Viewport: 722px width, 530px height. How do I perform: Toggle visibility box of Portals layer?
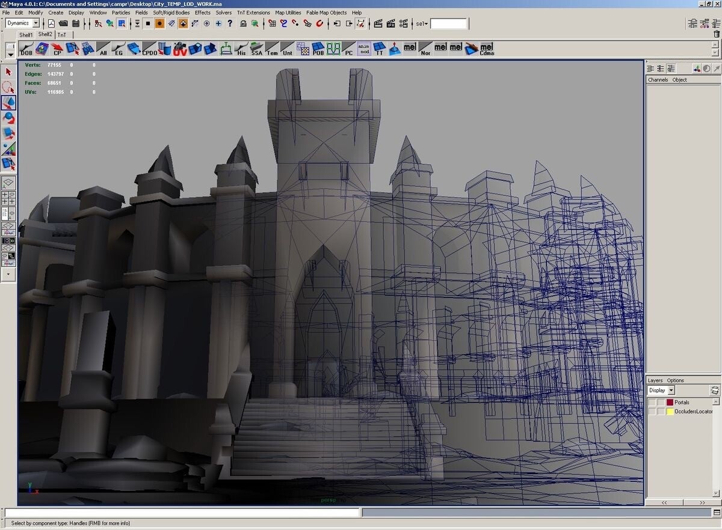pos(652,403)
